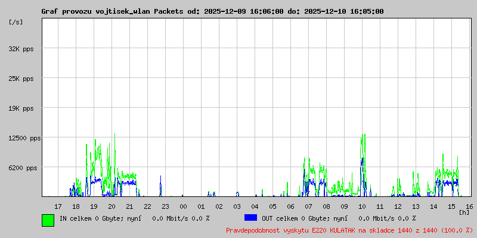Viewport: 477px width, 238px height.
Task: Click the '32K pps' axis label
Action: [21, 49]
